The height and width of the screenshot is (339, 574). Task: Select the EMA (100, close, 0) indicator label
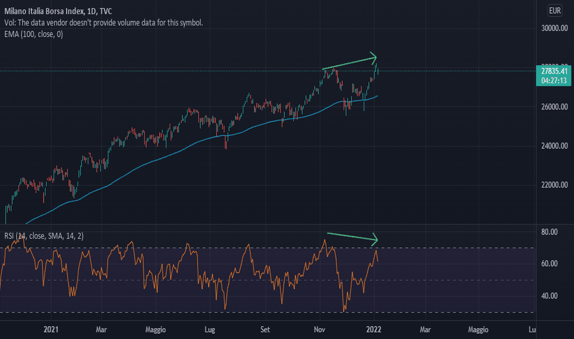pyautogui.click(x=34, y=35)
